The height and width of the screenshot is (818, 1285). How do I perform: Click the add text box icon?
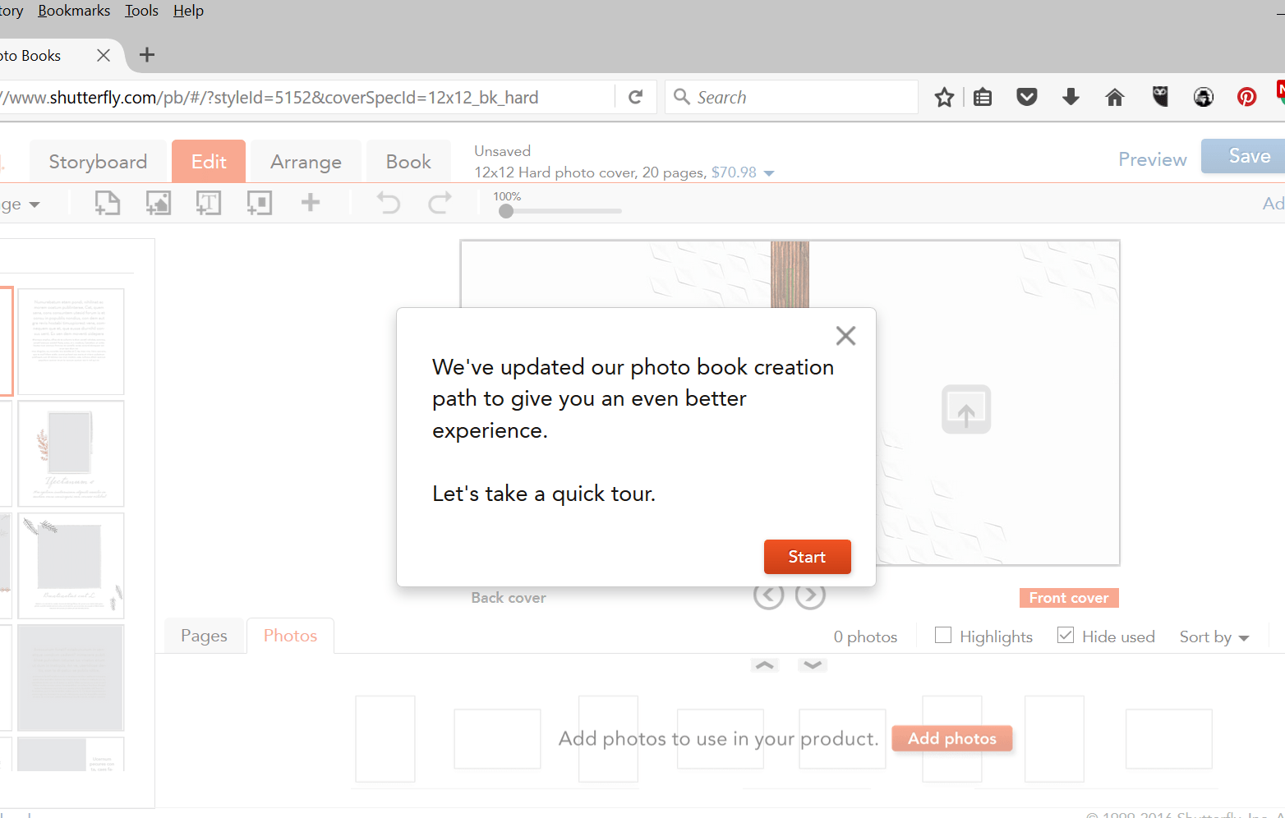[x=209, y=203]
